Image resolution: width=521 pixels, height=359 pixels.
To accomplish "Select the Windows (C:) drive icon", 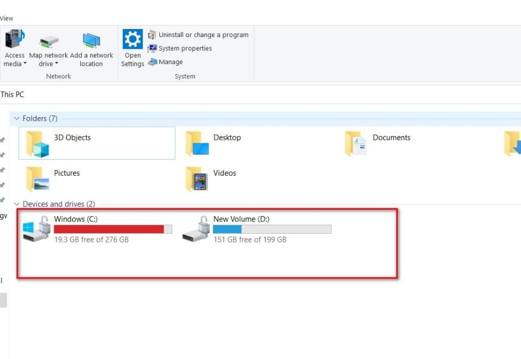I will pyautogui.click(x=37, y=229).
